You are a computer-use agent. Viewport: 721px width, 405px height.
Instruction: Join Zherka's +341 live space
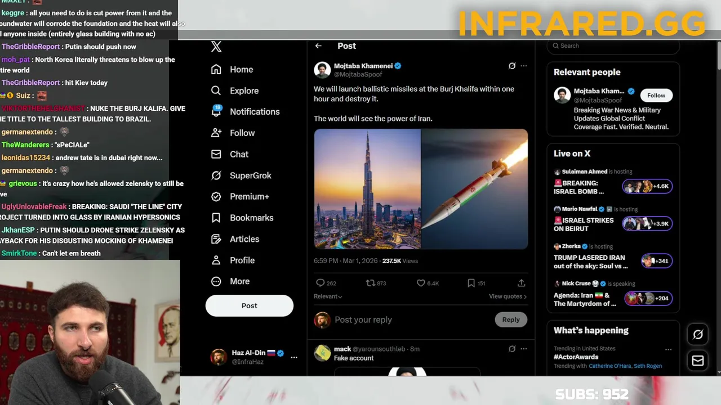657,260
